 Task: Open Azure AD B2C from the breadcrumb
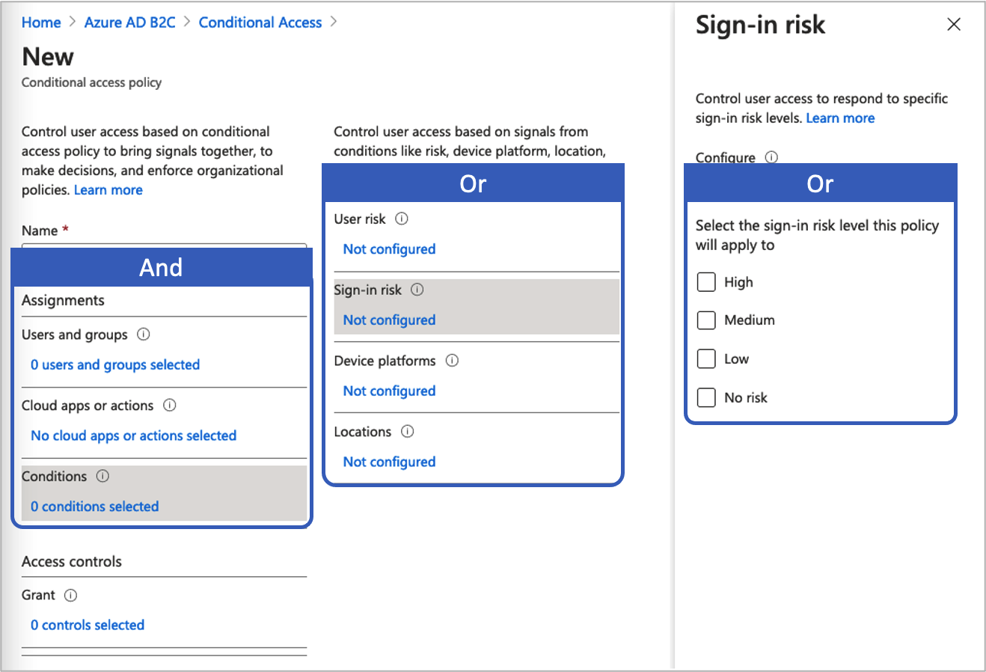(129, 22)
